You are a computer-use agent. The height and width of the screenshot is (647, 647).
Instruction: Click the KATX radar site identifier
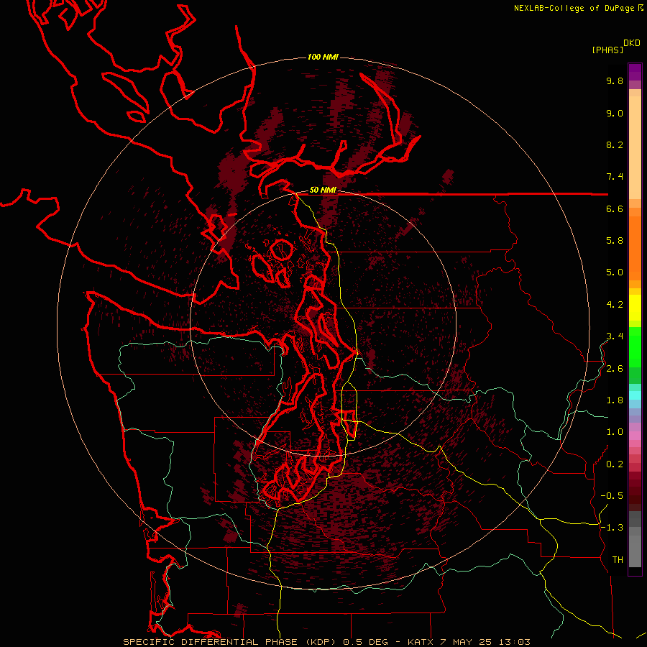[x=421, y=642]
